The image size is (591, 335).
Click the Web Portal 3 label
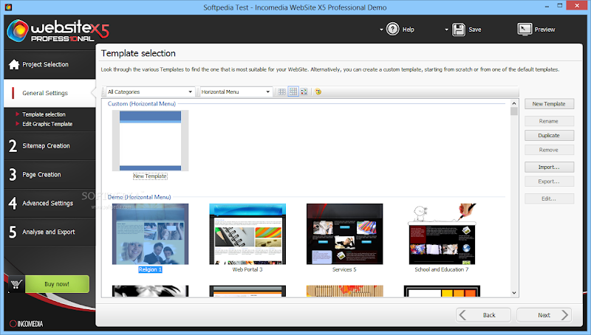point(247,269)
